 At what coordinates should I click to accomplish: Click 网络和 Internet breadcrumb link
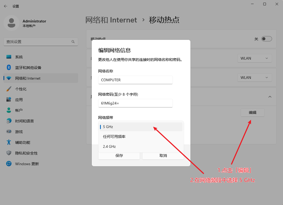click(x=111, y=20)
